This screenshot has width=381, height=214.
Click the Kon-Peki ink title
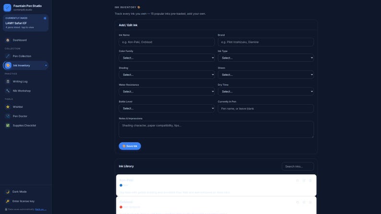[x=126, y=180]
